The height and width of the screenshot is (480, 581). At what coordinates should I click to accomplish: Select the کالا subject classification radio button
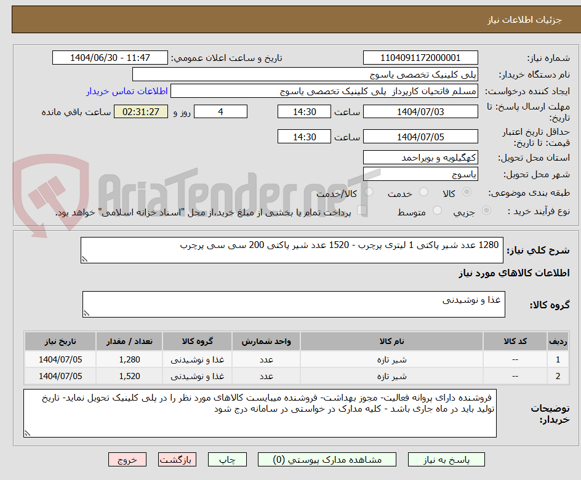point(467,191)
